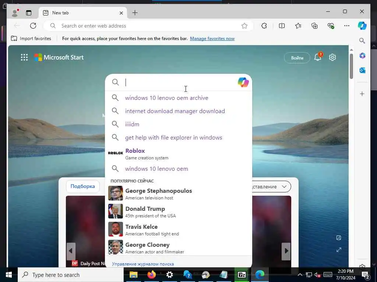Open the Edge profile icon
The image size is (377, 282).
click(15, 13)
